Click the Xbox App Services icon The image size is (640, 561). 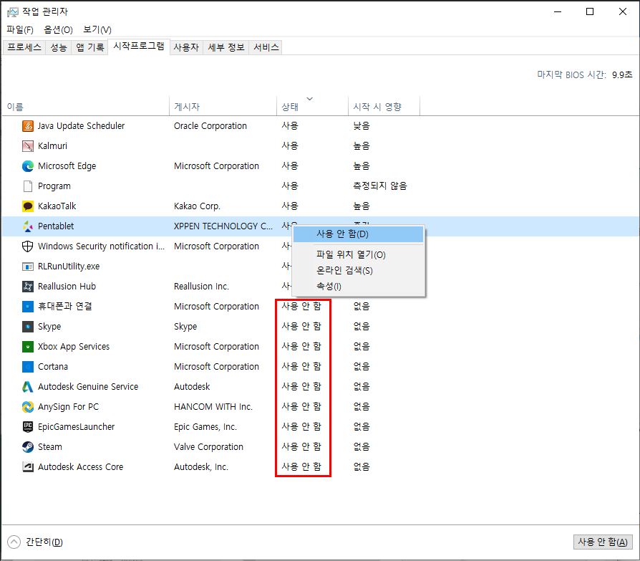pos(28,347)
